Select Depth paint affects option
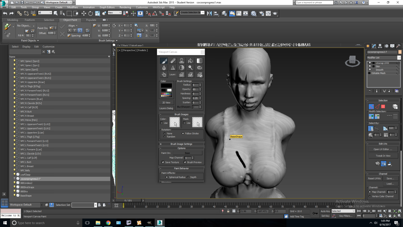 [188, 177]
